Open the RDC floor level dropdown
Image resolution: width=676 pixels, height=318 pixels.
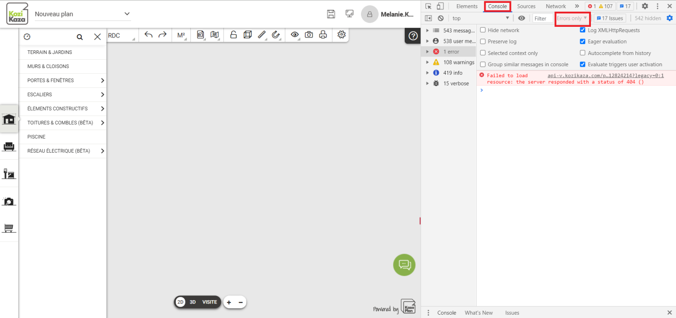coord(122,36)
